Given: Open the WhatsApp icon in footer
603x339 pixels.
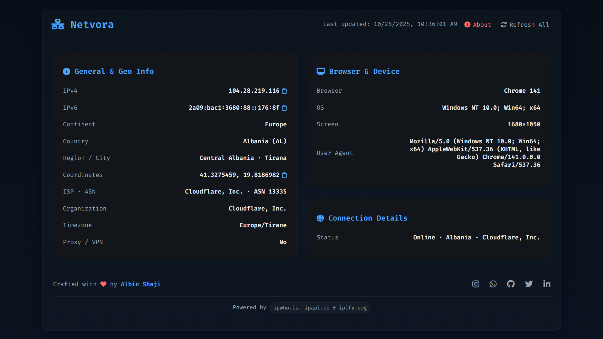Looking at the screenshot, I should [x=493, y=284].
